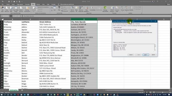Switch to the Home tab
172x96 pixels.
8,4
